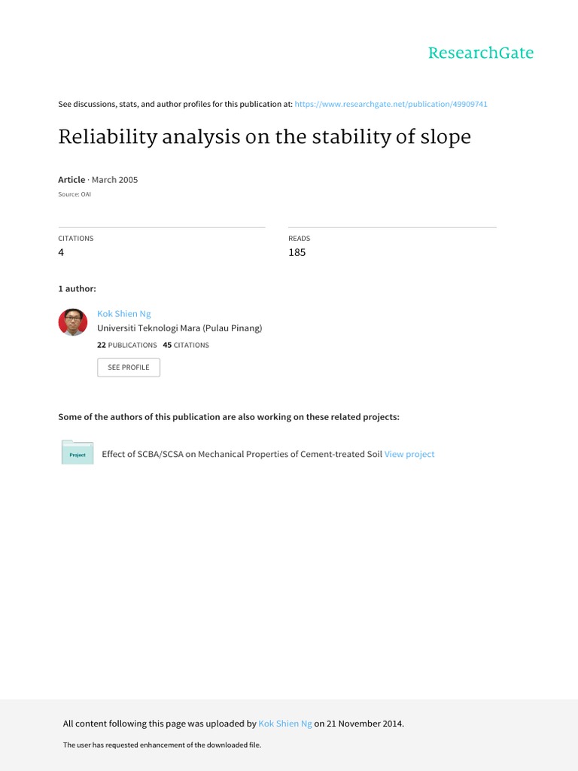Open the Kok Shien Ng author link
578x771 pixels.
tap(124, 314)
